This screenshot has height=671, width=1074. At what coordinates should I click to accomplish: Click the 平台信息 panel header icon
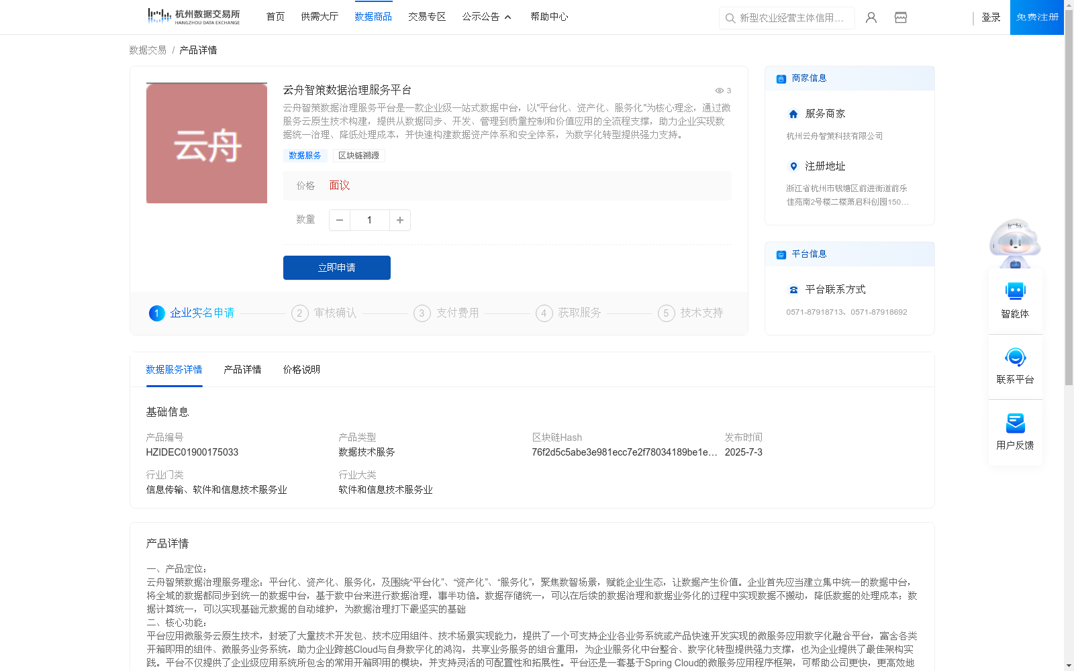coord(781,254)
